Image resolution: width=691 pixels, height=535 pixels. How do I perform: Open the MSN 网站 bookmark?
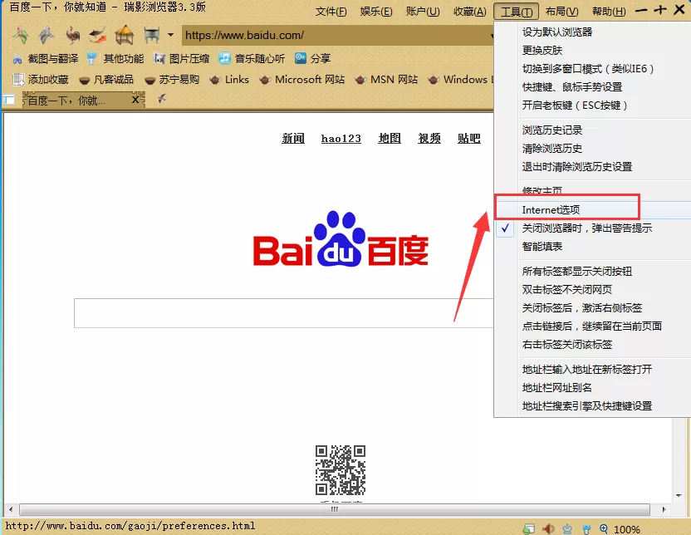point(386,79)
